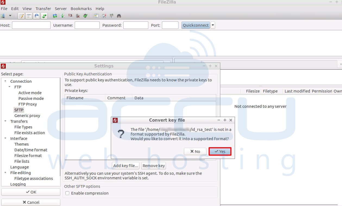Focus the Host input field
The image size is (342, 206).
(x=31, y=25)
